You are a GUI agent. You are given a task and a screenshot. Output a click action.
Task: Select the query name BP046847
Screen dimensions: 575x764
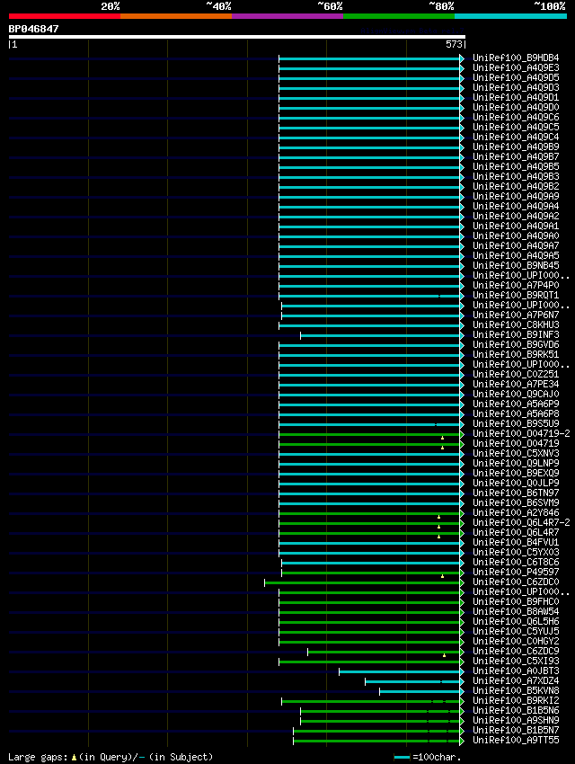[33, 29]
